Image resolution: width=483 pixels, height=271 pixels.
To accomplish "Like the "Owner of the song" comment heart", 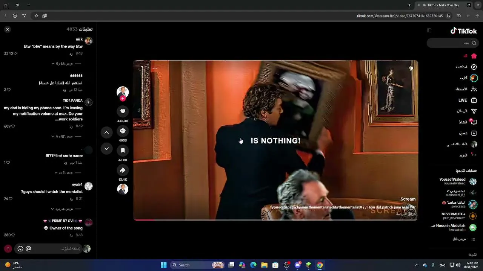I will click(13, 235).
